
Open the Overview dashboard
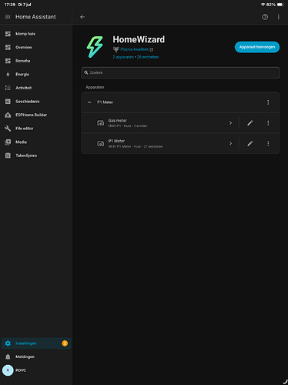(x=36, y=47)
